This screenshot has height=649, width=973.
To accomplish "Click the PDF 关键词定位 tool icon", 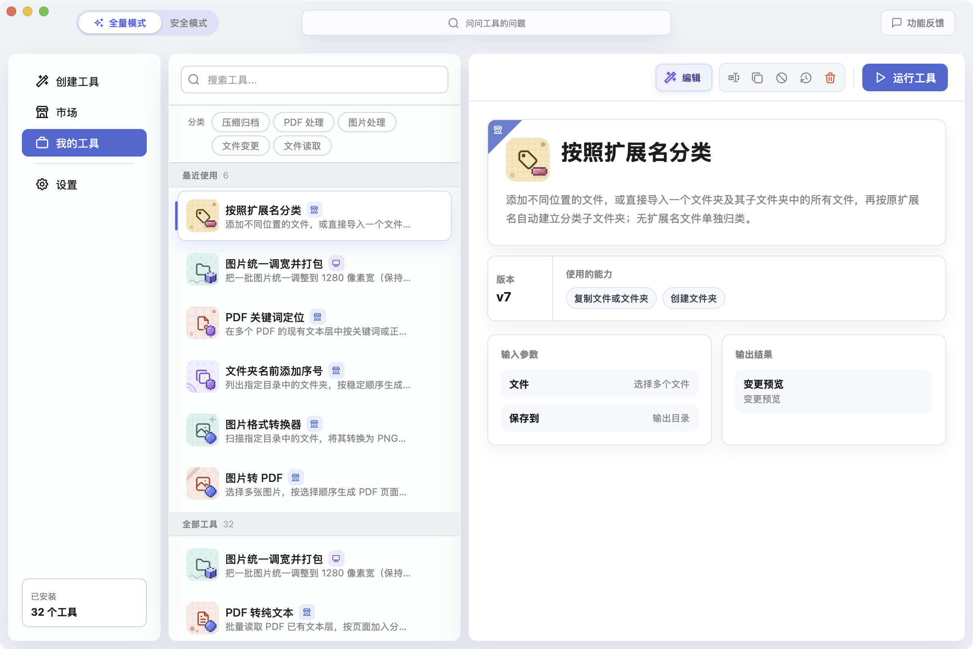I will pos(203,323).
